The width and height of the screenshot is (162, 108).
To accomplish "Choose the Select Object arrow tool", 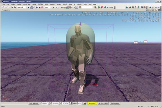I will 28,7.
